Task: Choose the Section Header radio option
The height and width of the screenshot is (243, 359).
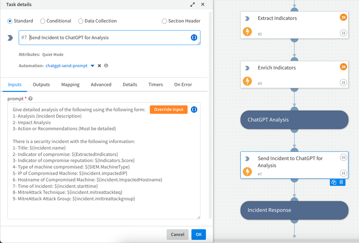Action: (164, 21)
